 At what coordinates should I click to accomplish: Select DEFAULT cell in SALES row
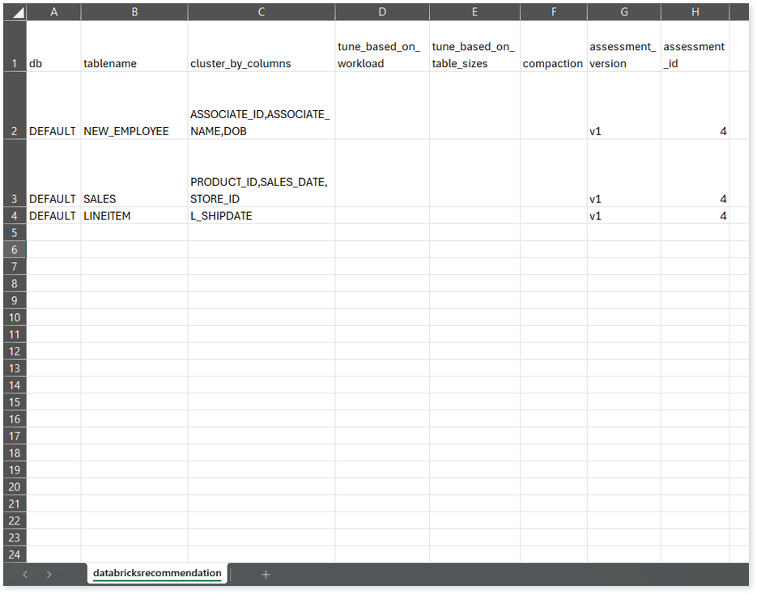[53, 174]
